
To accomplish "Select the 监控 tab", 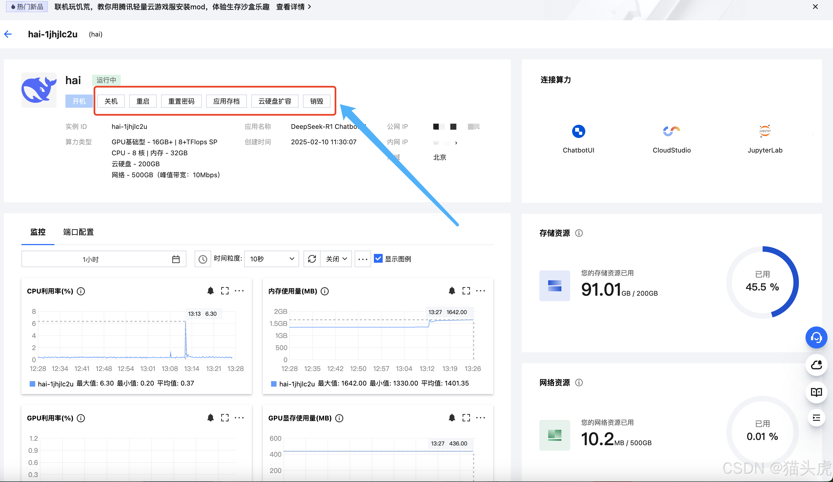I will coord(38,232).
